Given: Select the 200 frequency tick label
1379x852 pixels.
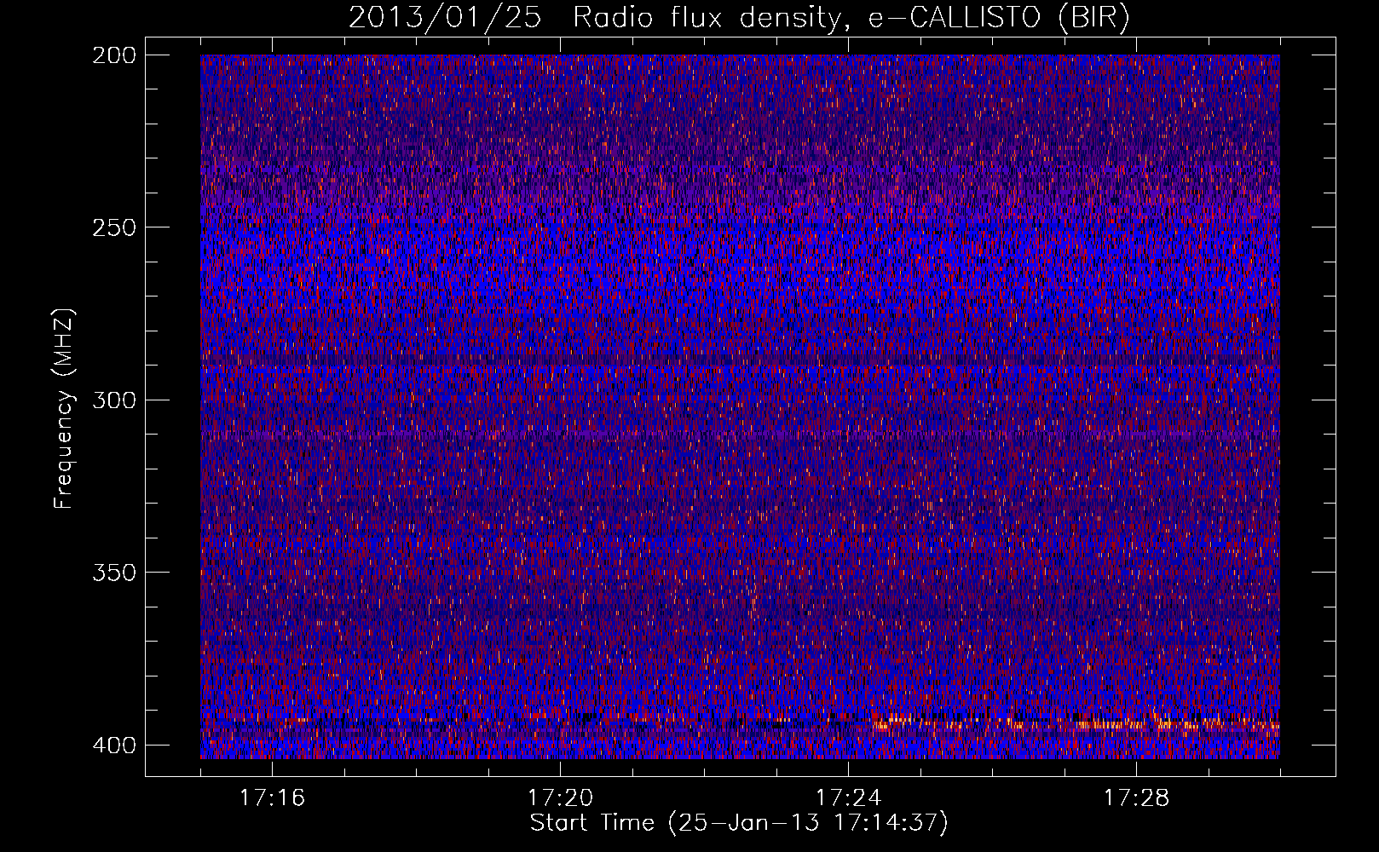Looking at the screenshot, I should pyautogui.click(x=113, y=55).
